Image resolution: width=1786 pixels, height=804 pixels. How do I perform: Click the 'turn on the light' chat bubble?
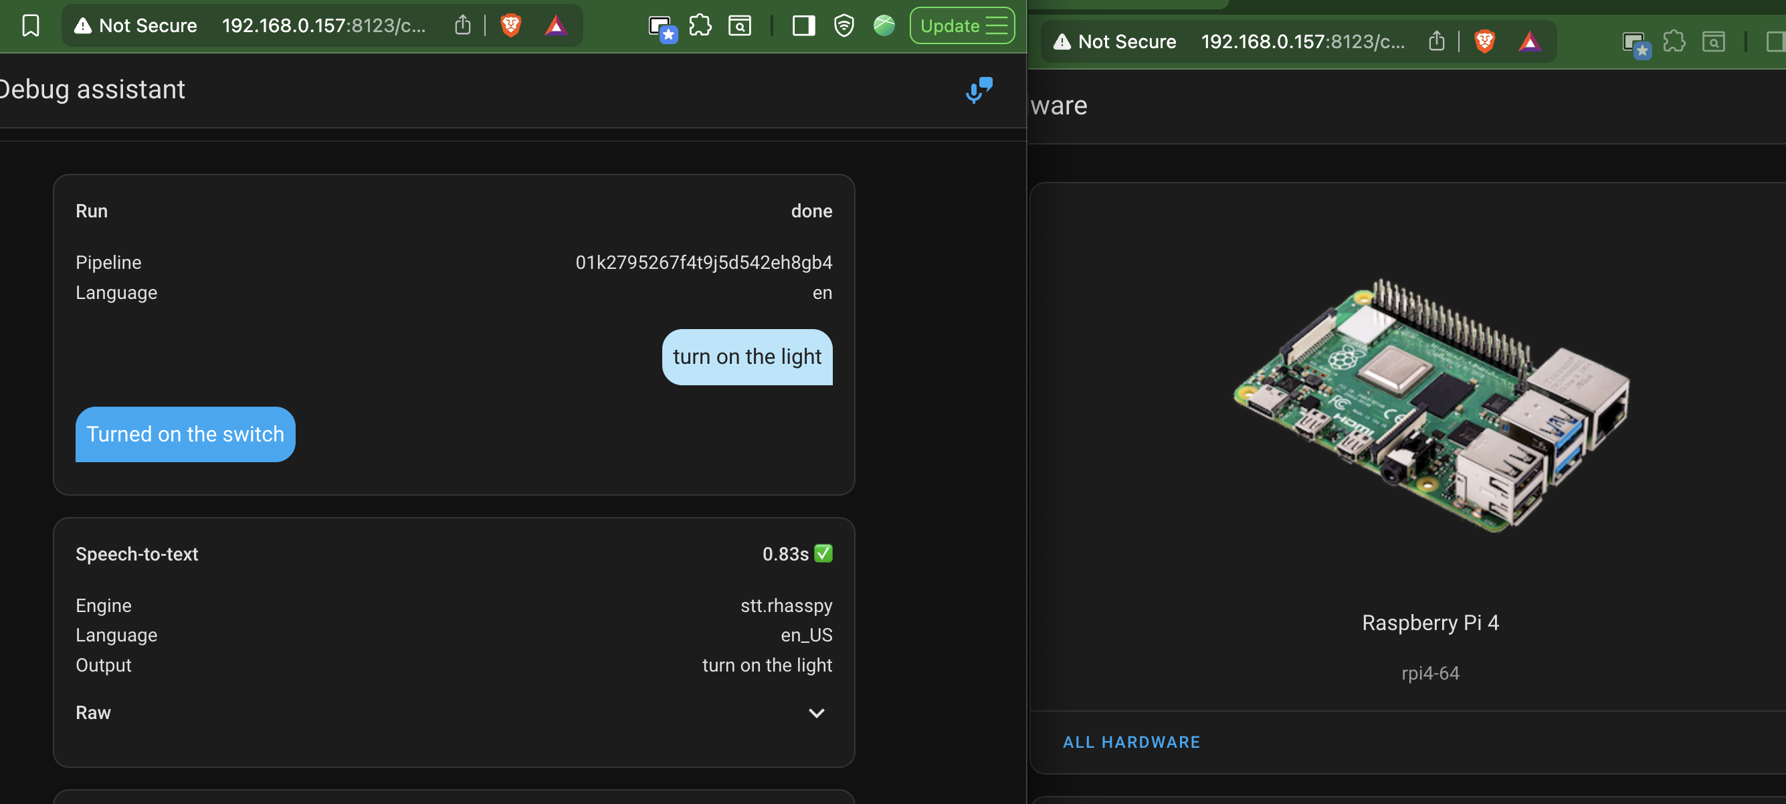(x=747, y=357)
